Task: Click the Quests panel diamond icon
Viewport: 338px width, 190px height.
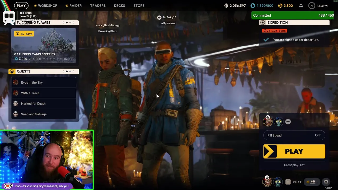Action: click(x=12, y=72)
